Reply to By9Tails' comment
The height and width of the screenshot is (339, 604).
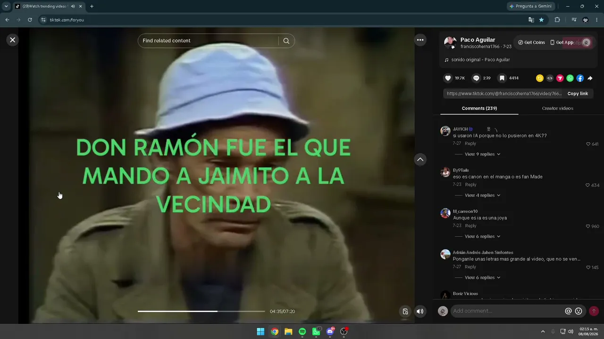470,185
